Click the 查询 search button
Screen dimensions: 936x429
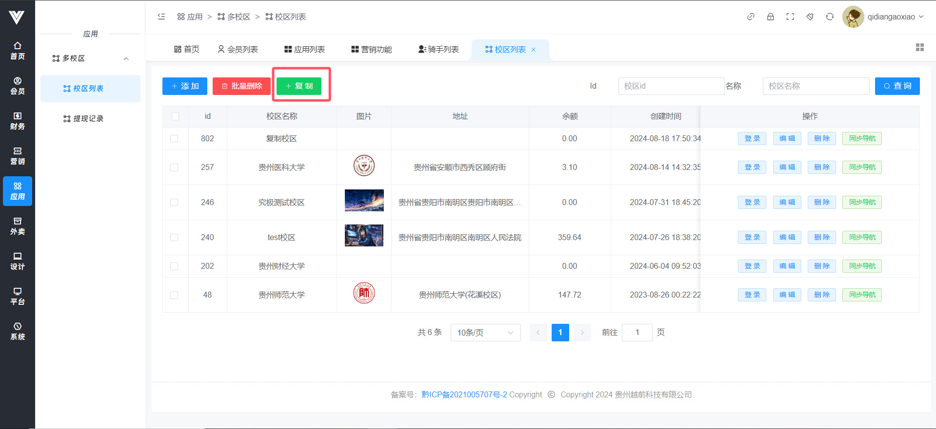click(x=897, y=86)
